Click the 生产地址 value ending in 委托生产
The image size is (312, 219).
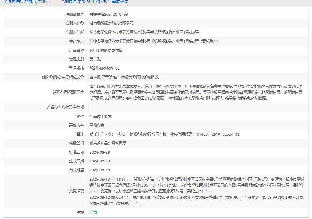(154, 42)
